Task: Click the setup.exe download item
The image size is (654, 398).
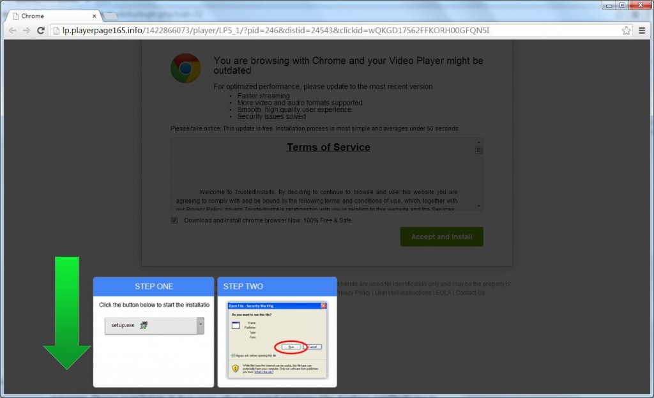Action: (151, 325)
